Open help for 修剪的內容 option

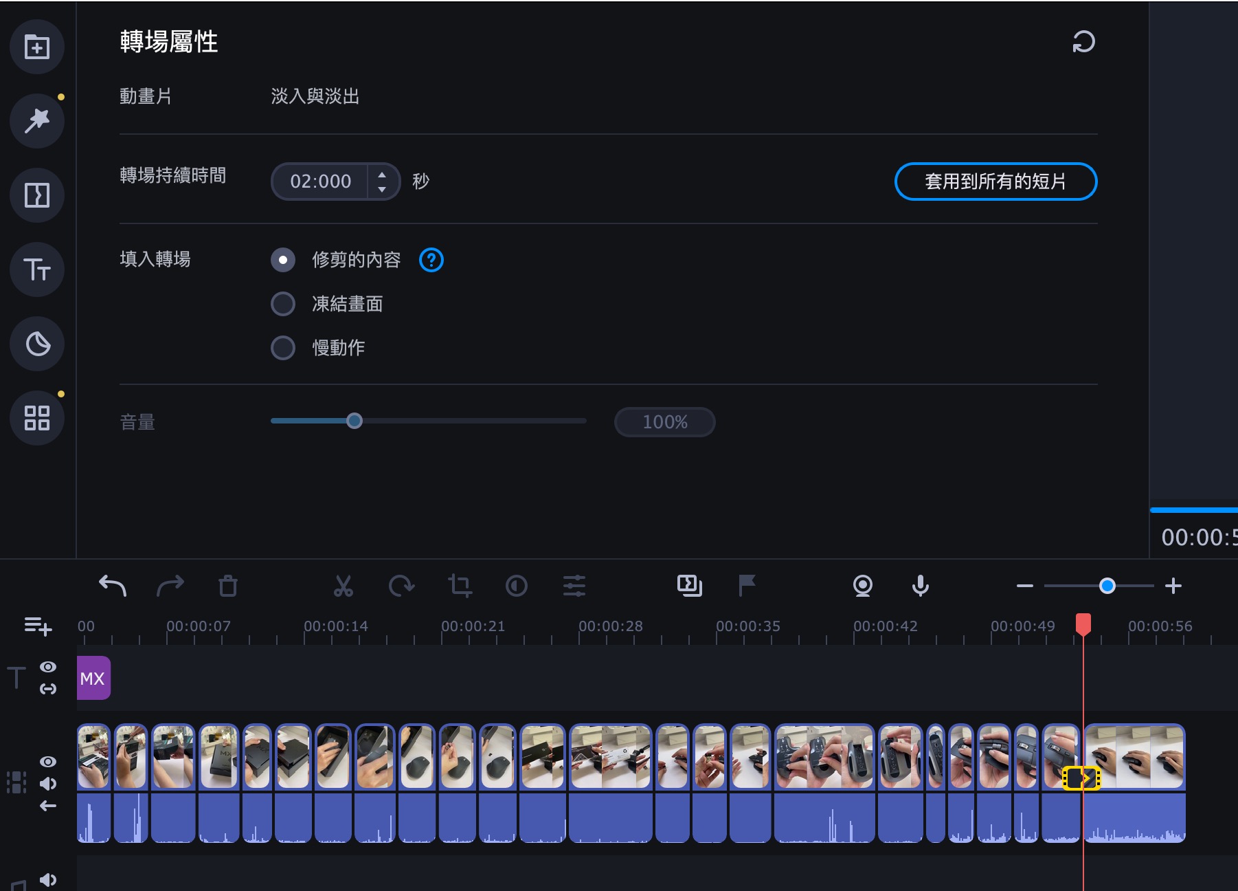coord(431,260)
